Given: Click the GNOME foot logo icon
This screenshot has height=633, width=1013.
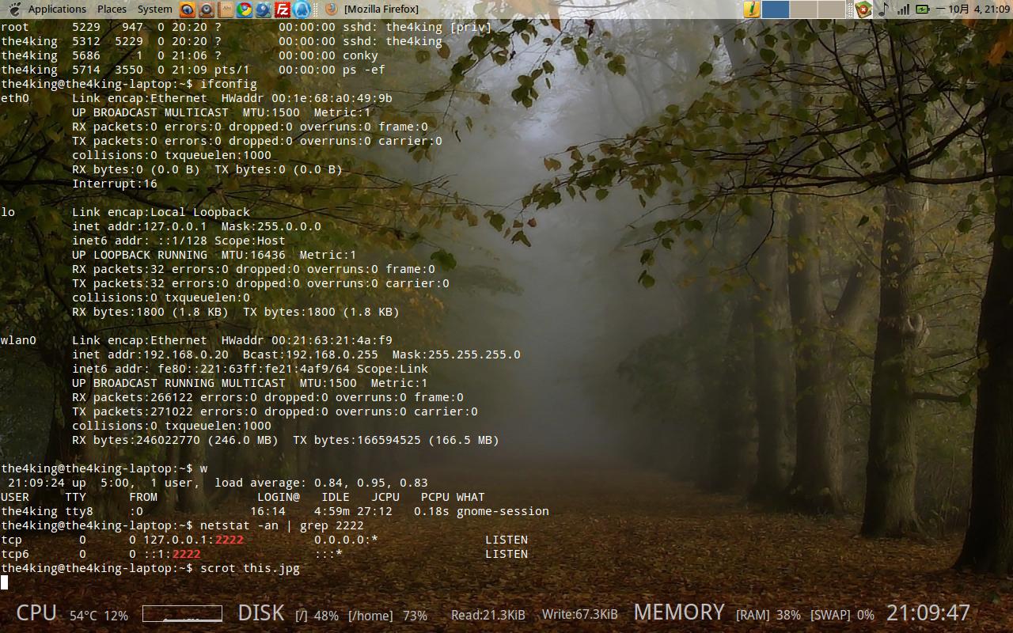Looking at the screenshot, I should pyautogui.click(x=14, y=9).
